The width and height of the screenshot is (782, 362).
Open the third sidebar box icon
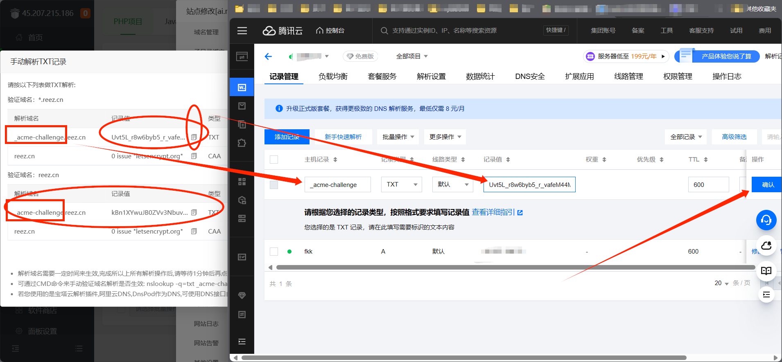coord(242,106)
